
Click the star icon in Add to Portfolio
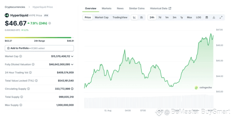point(8,48)
